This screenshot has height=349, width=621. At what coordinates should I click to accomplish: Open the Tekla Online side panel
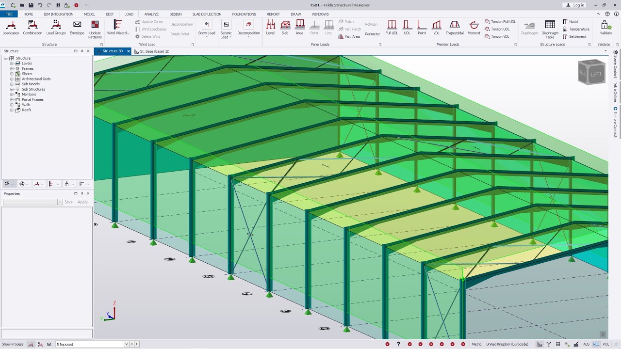click(616, 92)
